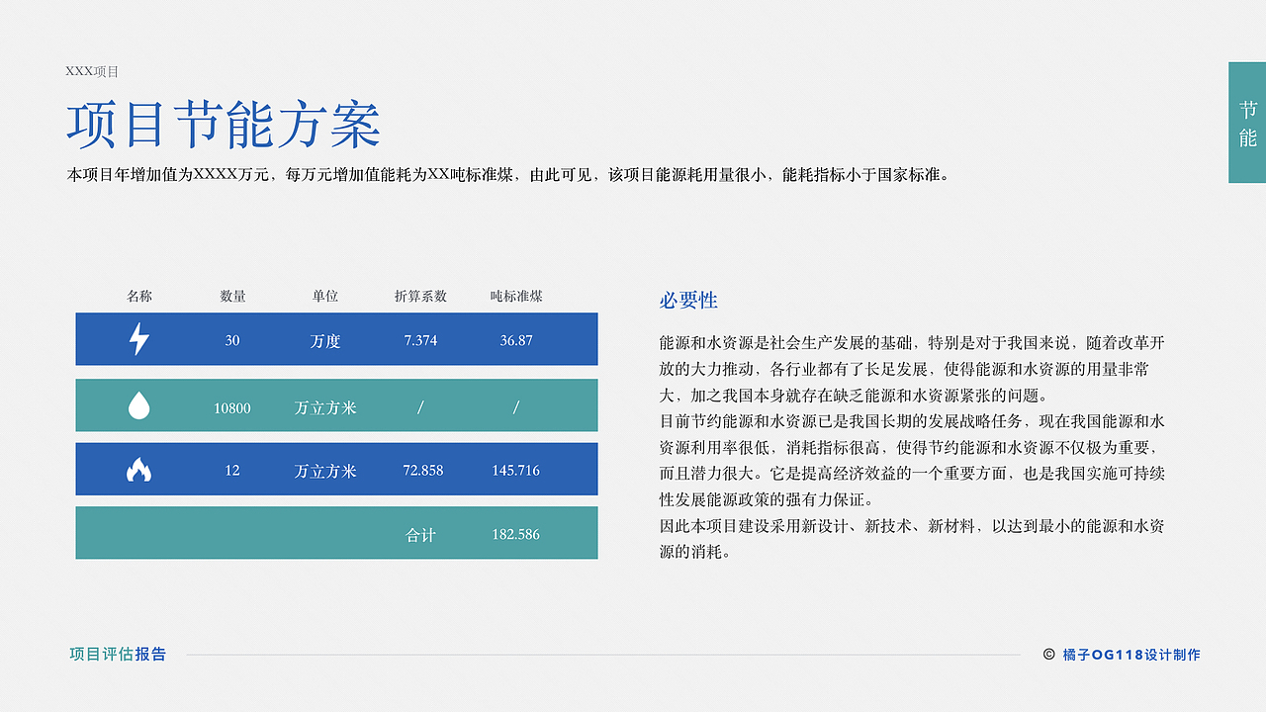The image size is (1266, 712).
Task: Select quantity value 30
Action: coord(232,340)
